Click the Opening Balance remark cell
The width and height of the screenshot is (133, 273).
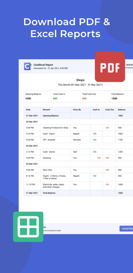(x=56, y=115)
